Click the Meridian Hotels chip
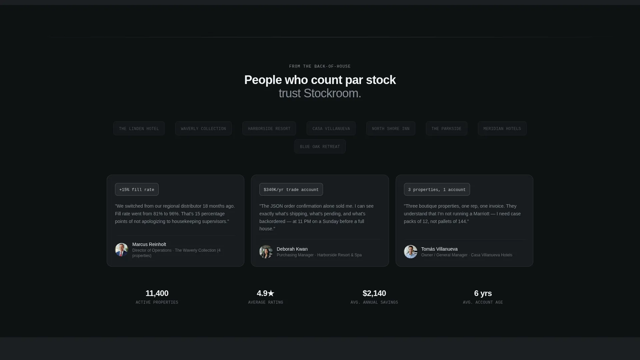The image size is (640, 360). click(x=502, y=128)
